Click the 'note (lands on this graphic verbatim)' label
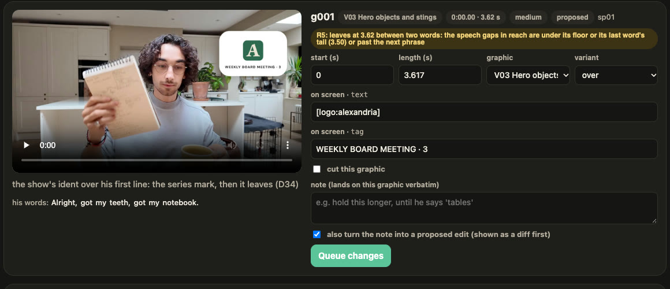 coord(375,185)
